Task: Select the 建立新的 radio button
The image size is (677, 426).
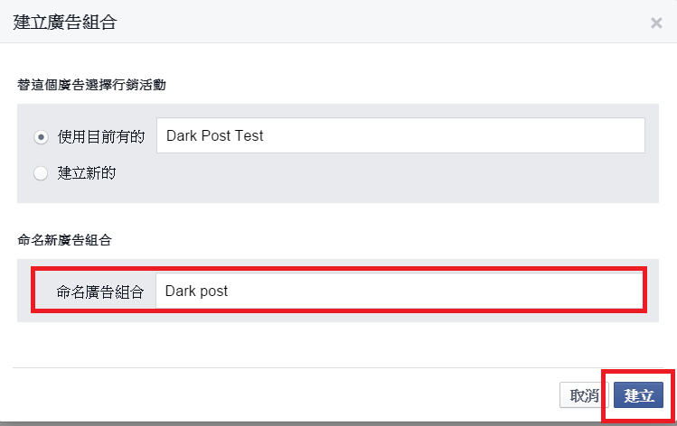Action: point(41,173)
